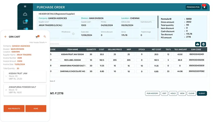Click EAN CODE column header

tap(196, 49)
